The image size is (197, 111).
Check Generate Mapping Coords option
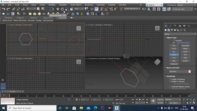170,87
